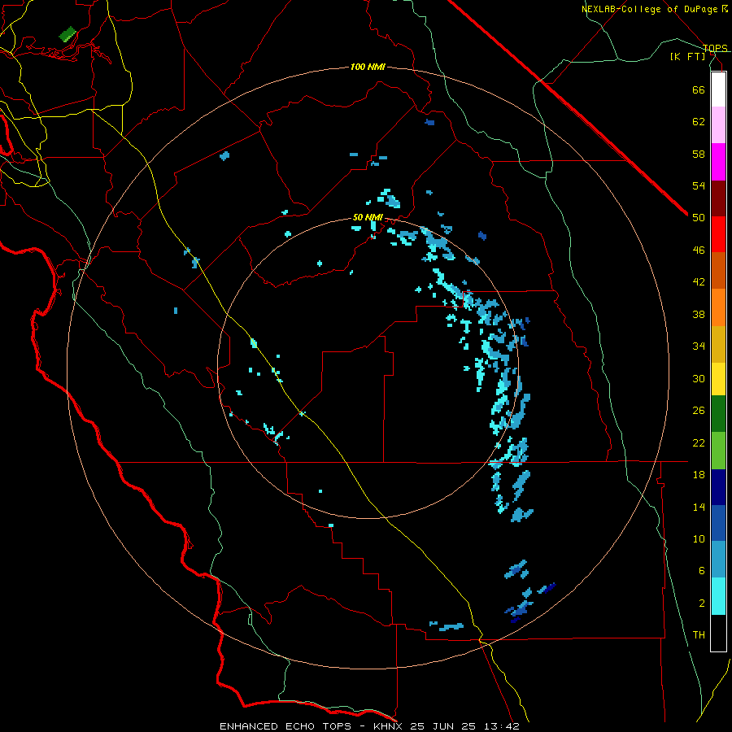Screen dimensions: 732x732
Task: Click the light pink legend color swatch
Action: [x=718, y=125]
